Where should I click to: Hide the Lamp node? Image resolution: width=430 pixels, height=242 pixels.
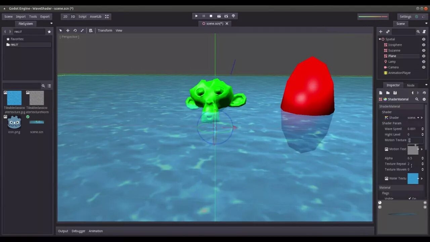[x=424, y=62]
